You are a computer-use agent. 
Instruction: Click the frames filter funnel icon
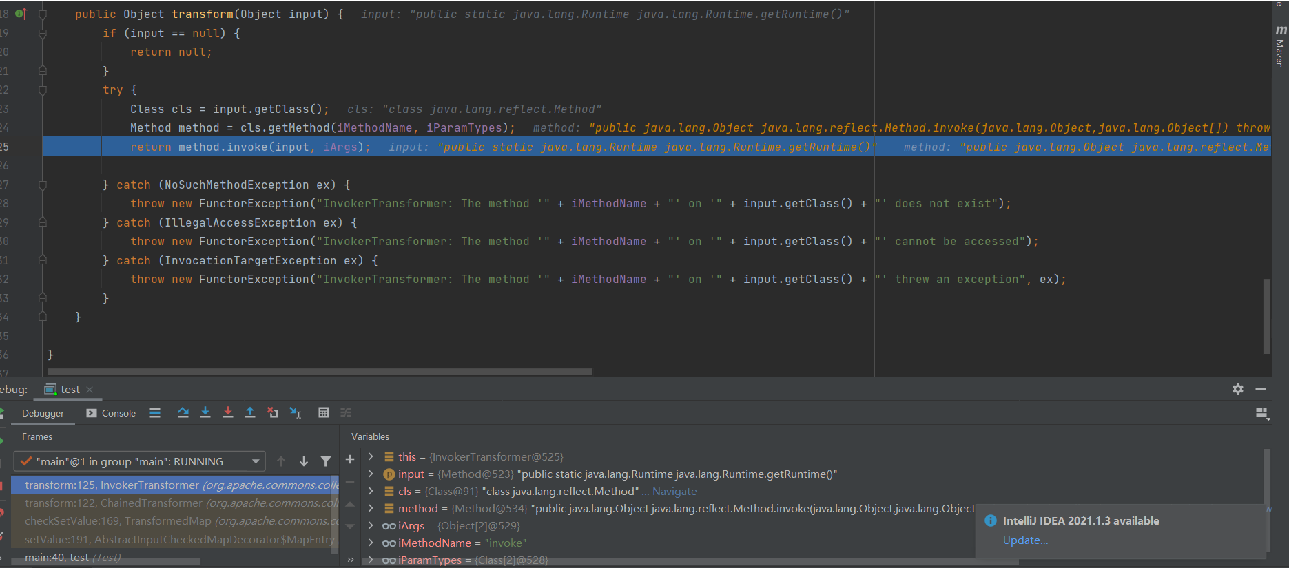(326, 461)
